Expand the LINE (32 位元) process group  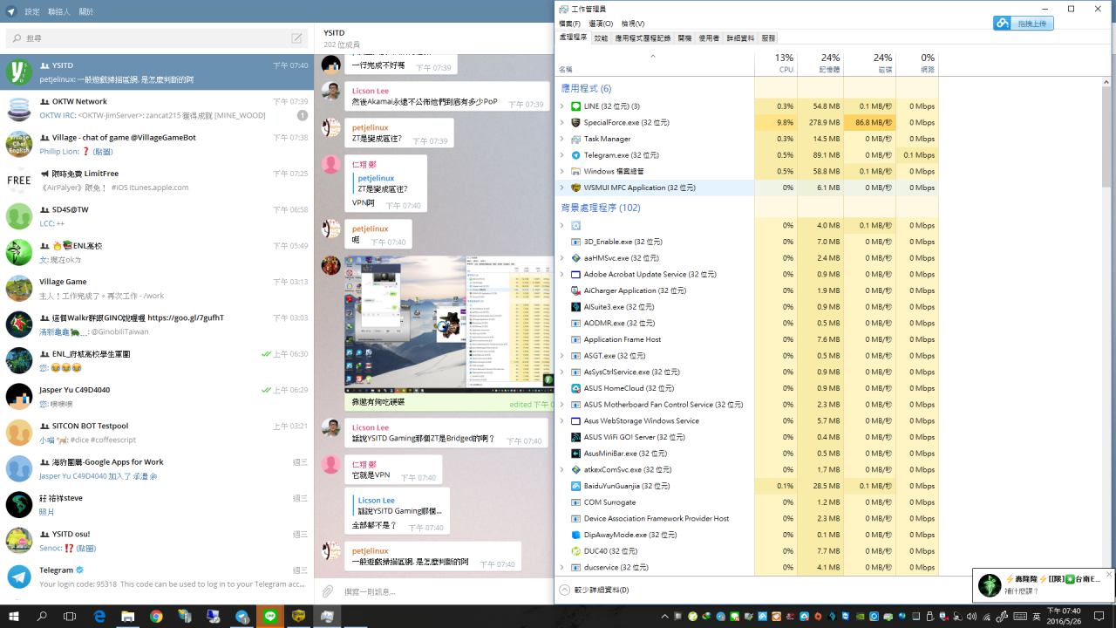tap(562, 106)
